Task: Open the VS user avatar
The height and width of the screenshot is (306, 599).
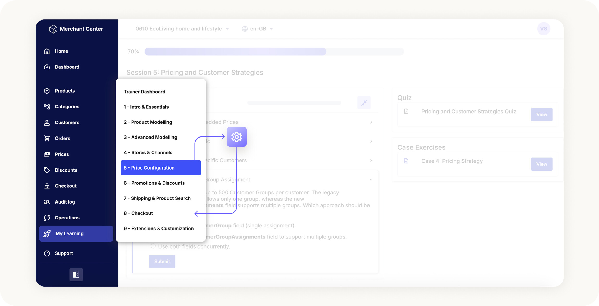Action: (544, 29)
